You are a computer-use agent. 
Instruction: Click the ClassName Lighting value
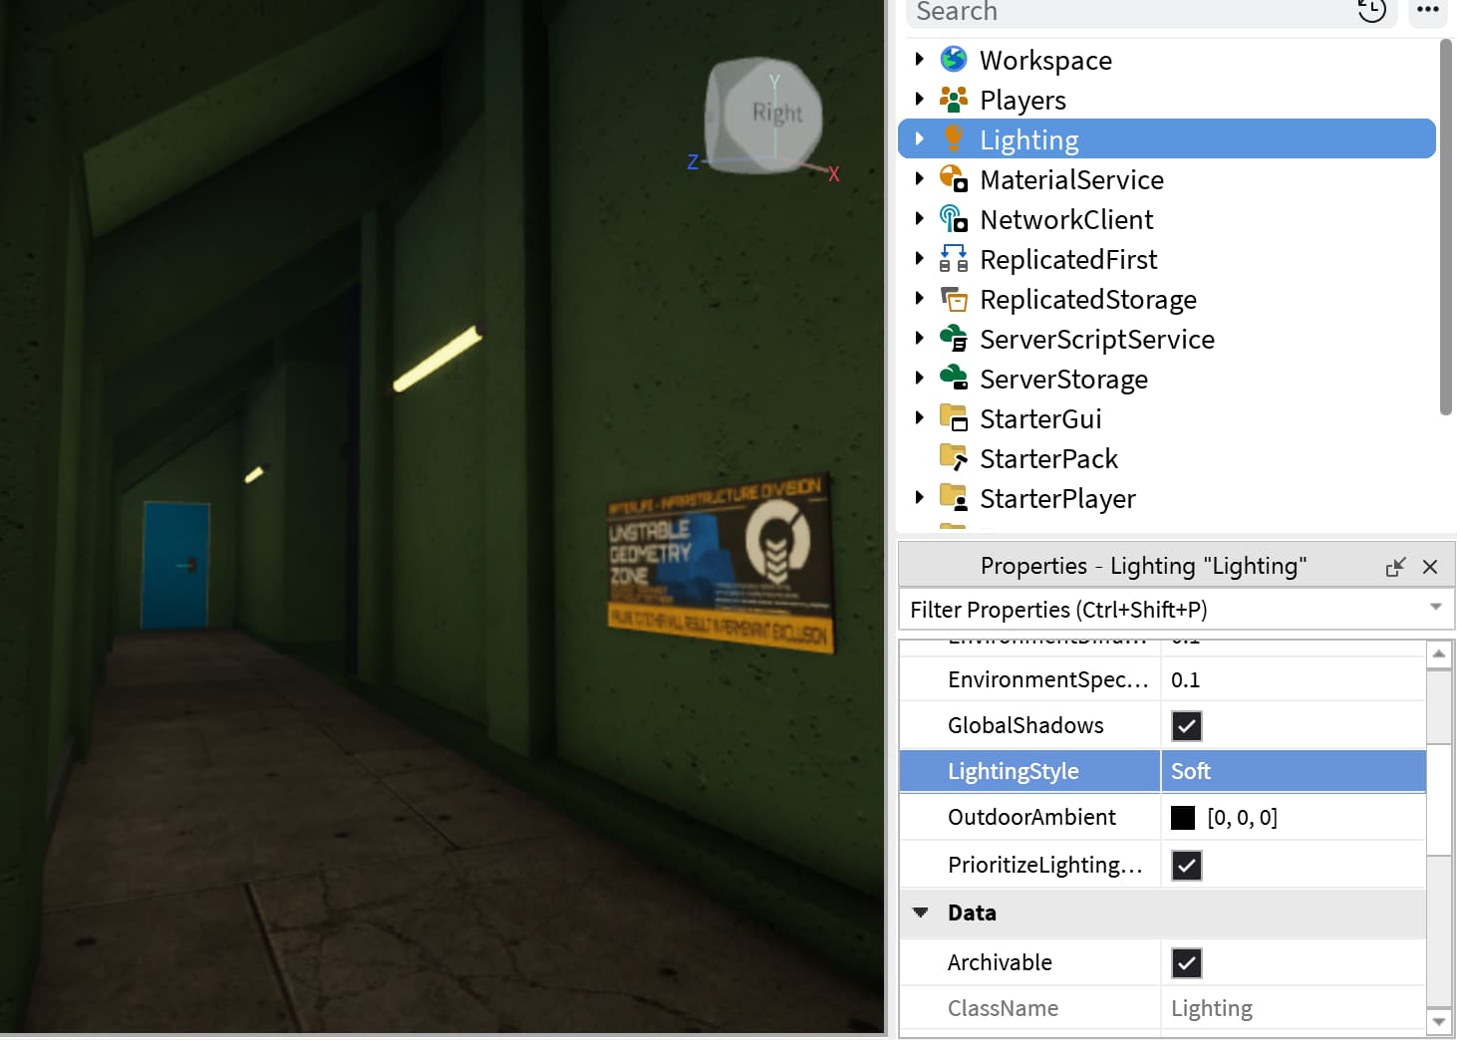click(1211, 1008)
